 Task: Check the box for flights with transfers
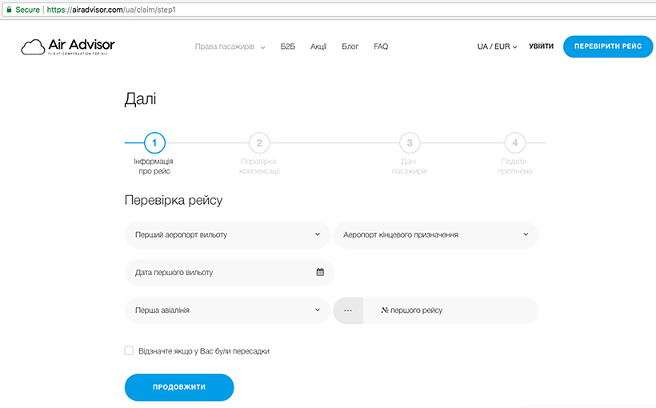[x=130, y=350]
